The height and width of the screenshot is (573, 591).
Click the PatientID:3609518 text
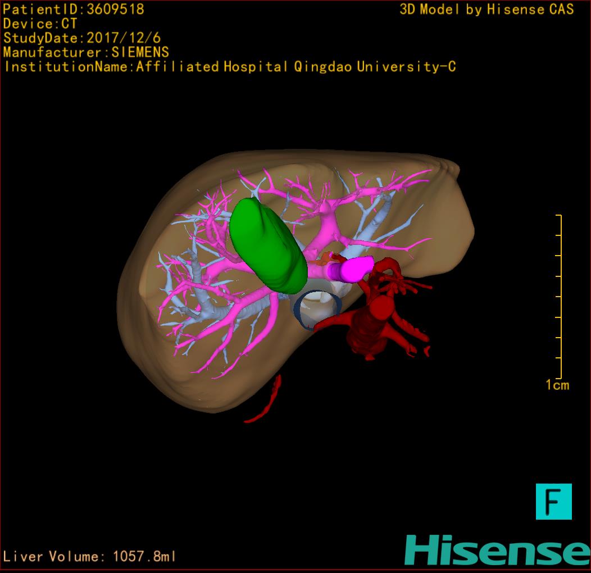[x=74, y=10]
